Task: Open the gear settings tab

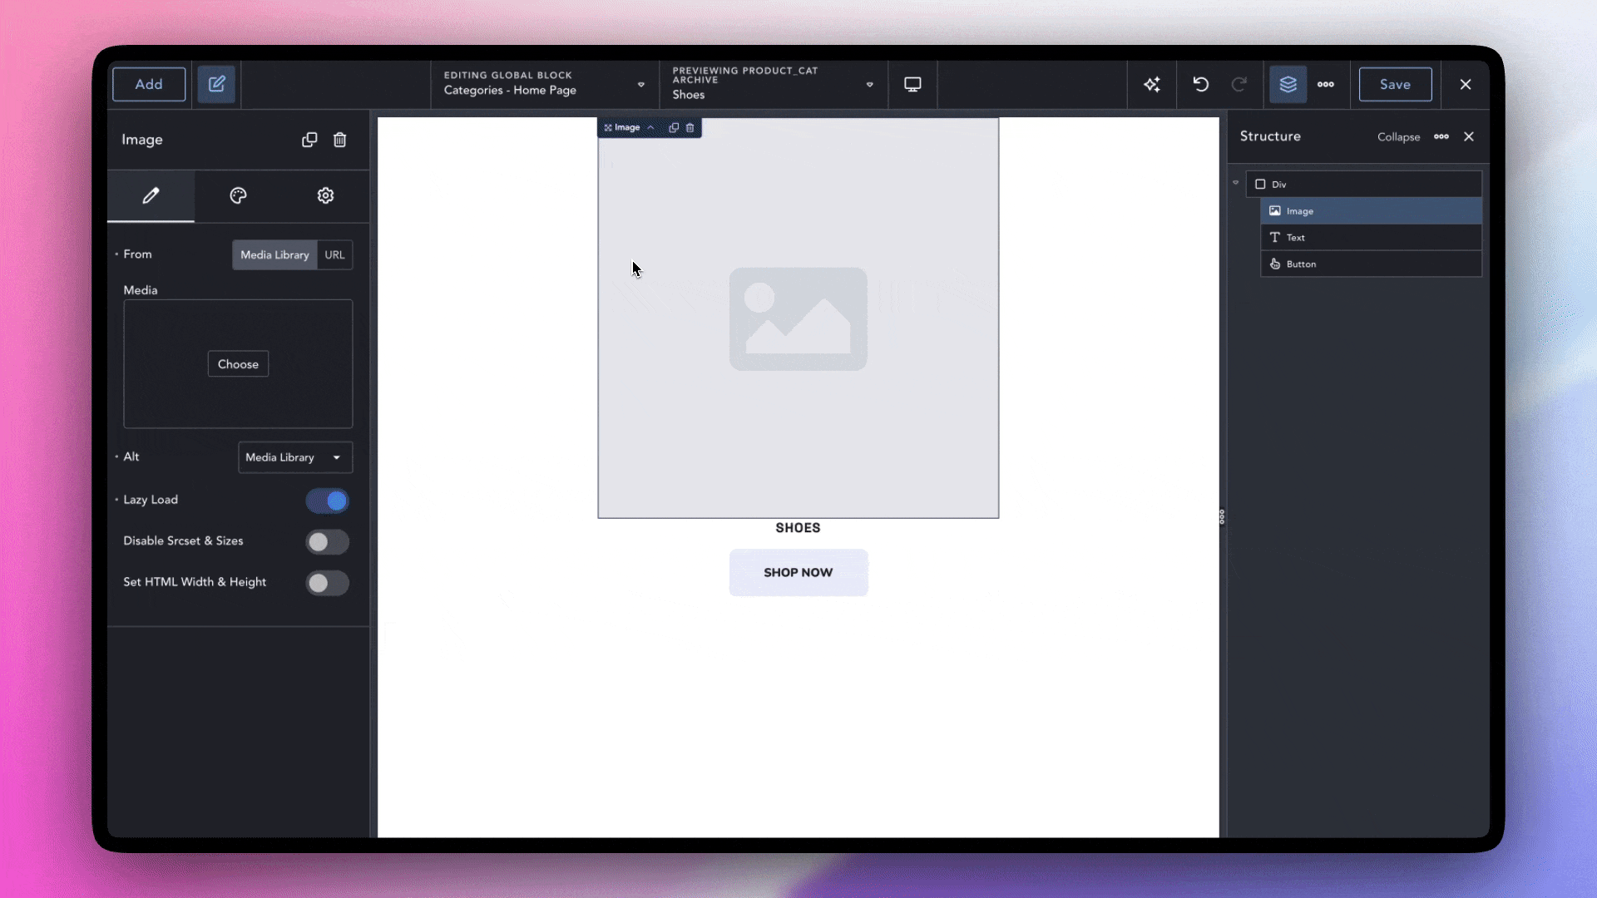Action: tap(325, 195)
